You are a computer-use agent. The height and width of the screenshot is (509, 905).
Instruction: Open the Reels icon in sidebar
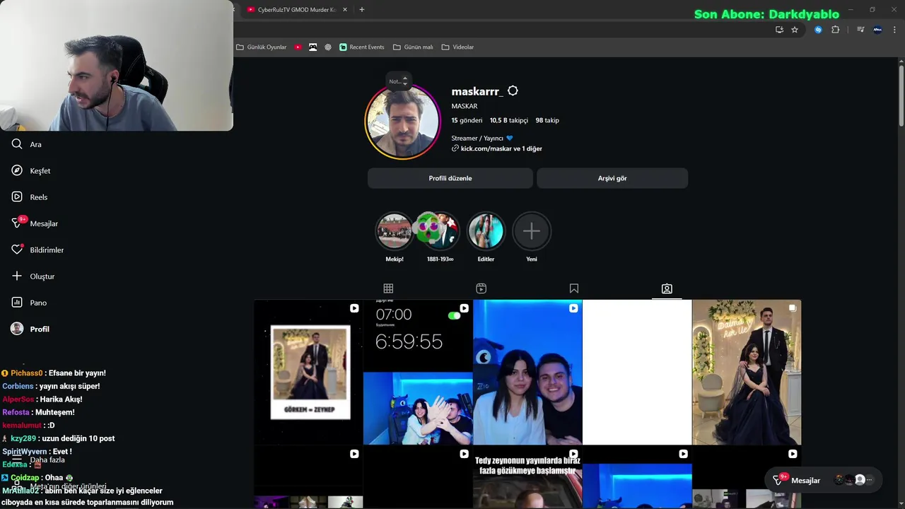click(17, 197)
